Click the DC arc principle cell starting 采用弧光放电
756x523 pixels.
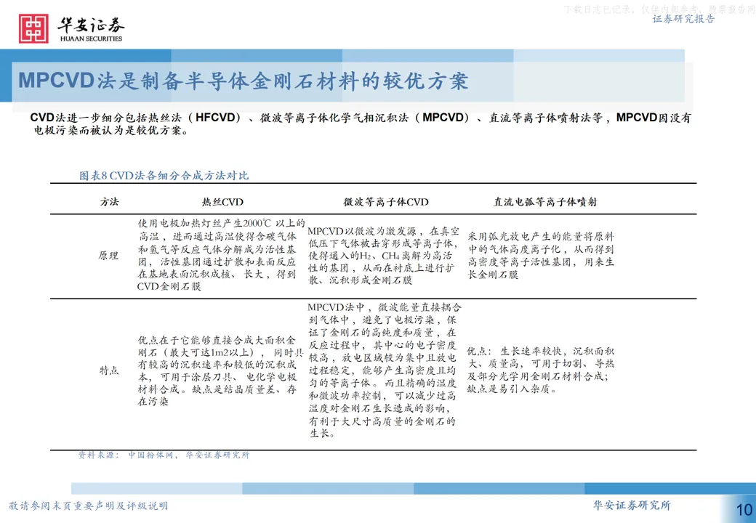(541, 255)
